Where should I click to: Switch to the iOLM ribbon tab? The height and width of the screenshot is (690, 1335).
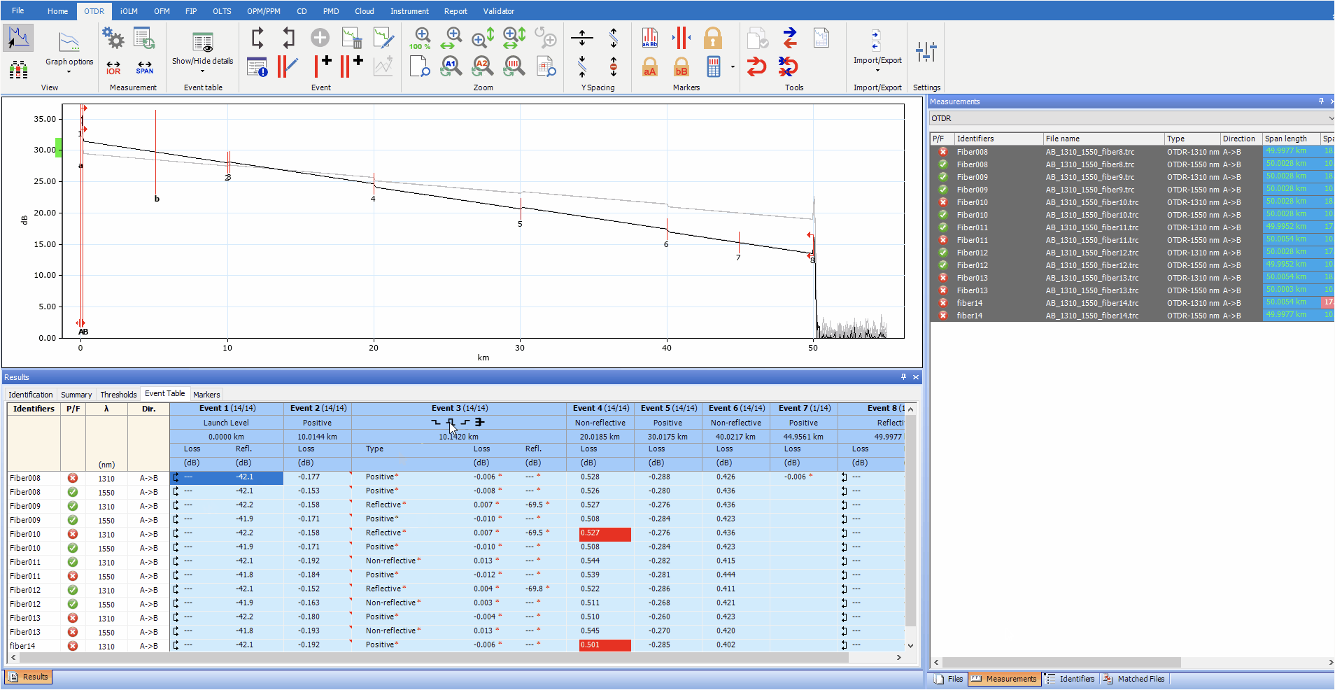tap(129, 11)
